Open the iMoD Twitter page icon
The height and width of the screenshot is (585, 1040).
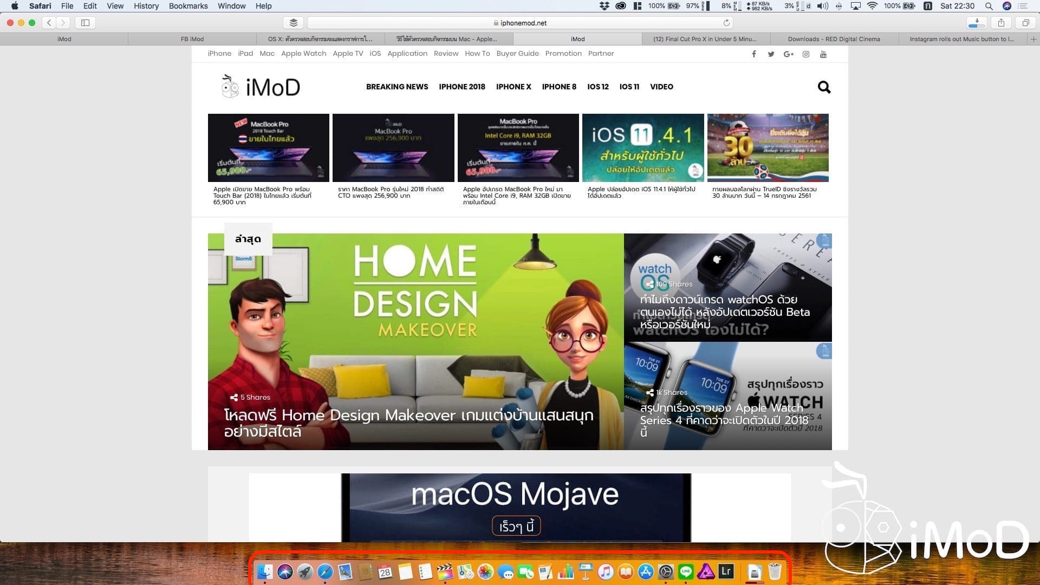pos(771,54)
